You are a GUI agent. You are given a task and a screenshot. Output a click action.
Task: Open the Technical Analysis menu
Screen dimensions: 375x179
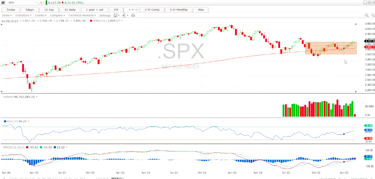click(82, 15)
